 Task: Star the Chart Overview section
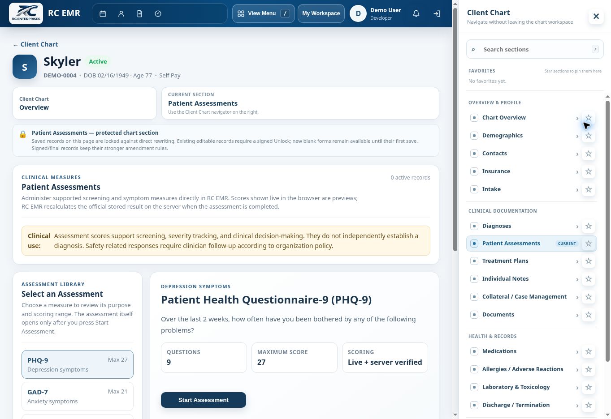589,118
